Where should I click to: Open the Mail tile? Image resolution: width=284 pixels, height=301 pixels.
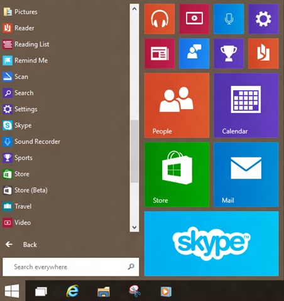(246, 174)
